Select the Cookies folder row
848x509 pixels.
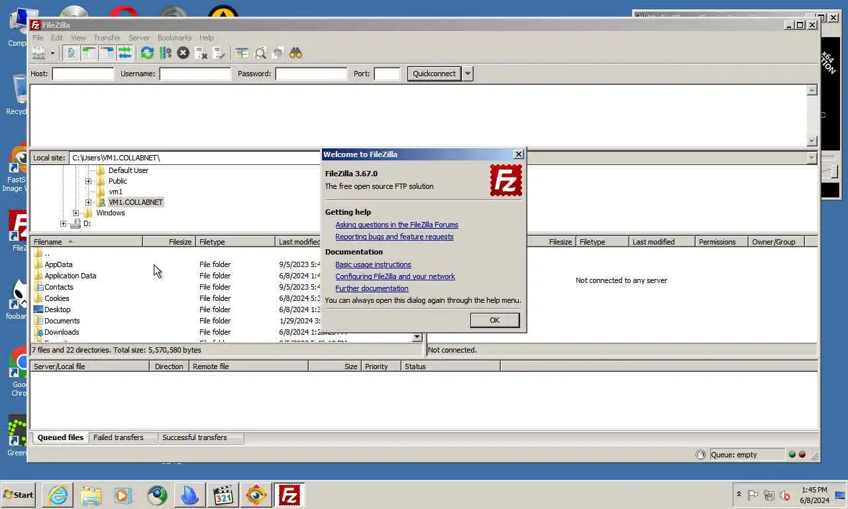pos(176,298)
